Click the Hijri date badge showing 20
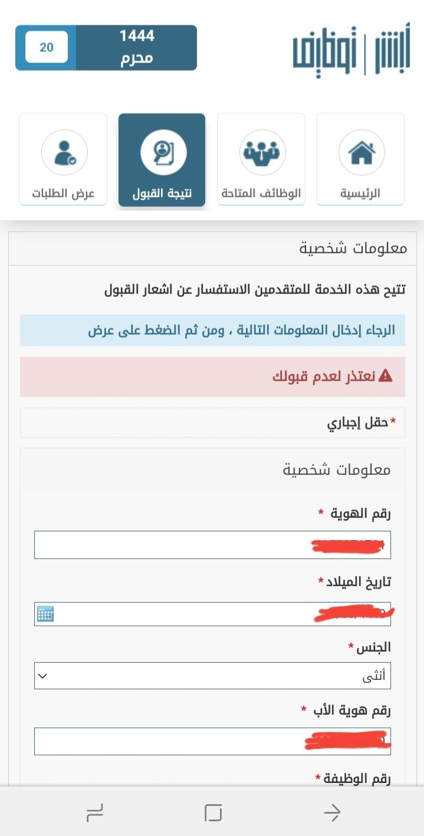This screenshot has height=836, width=424. 47,47
